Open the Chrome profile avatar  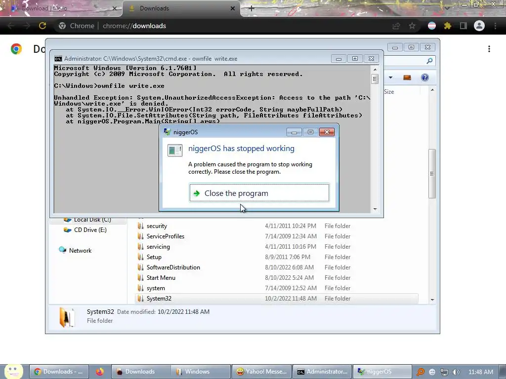click(479, 26)
